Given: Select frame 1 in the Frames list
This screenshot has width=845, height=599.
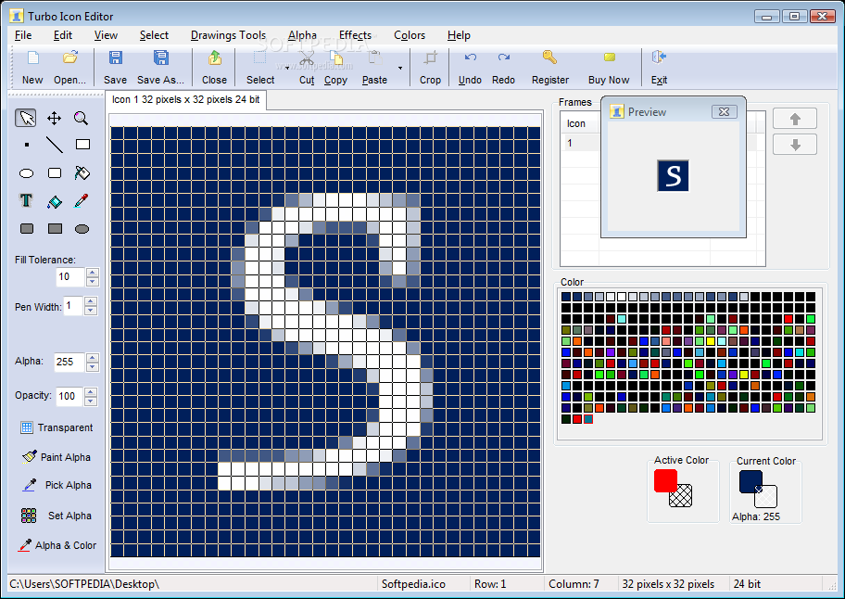Looking at the screenshot, I should (576, 142).
